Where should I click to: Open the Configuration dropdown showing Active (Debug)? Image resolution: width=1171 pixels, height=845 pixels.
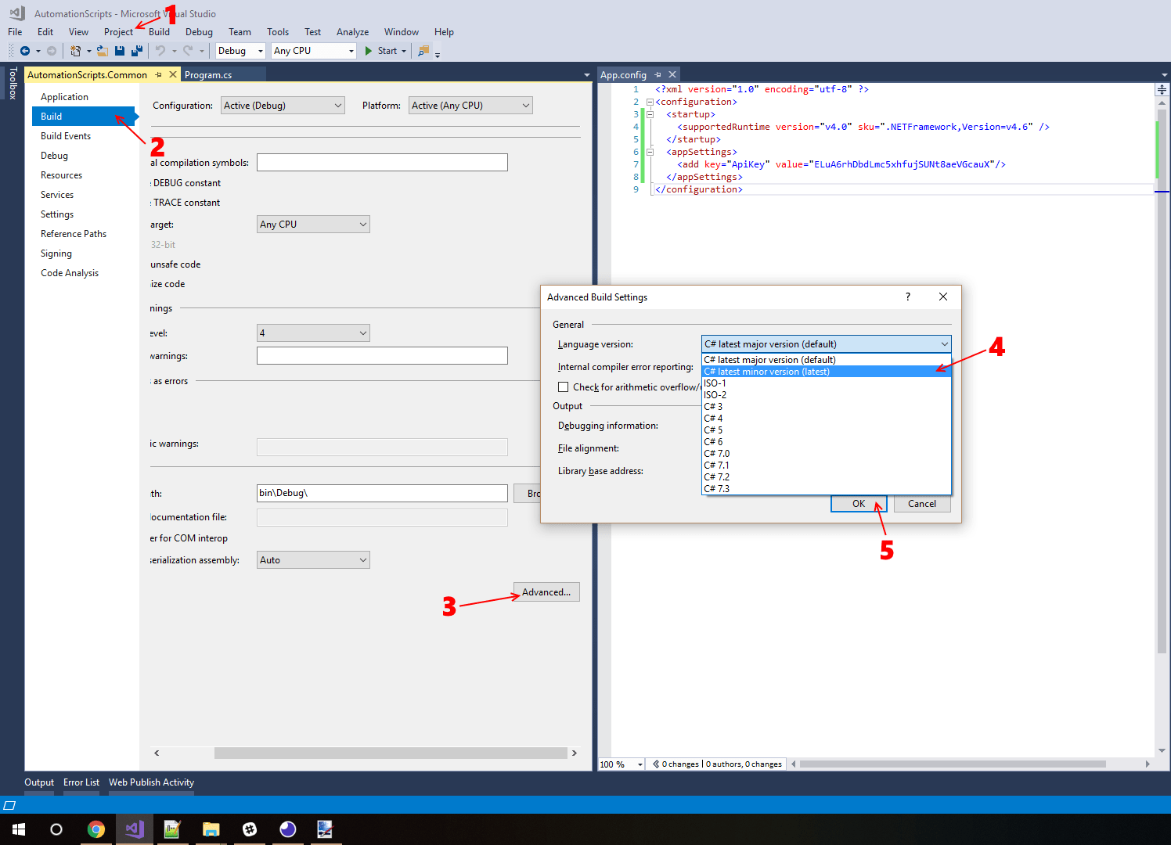point(282,104)
